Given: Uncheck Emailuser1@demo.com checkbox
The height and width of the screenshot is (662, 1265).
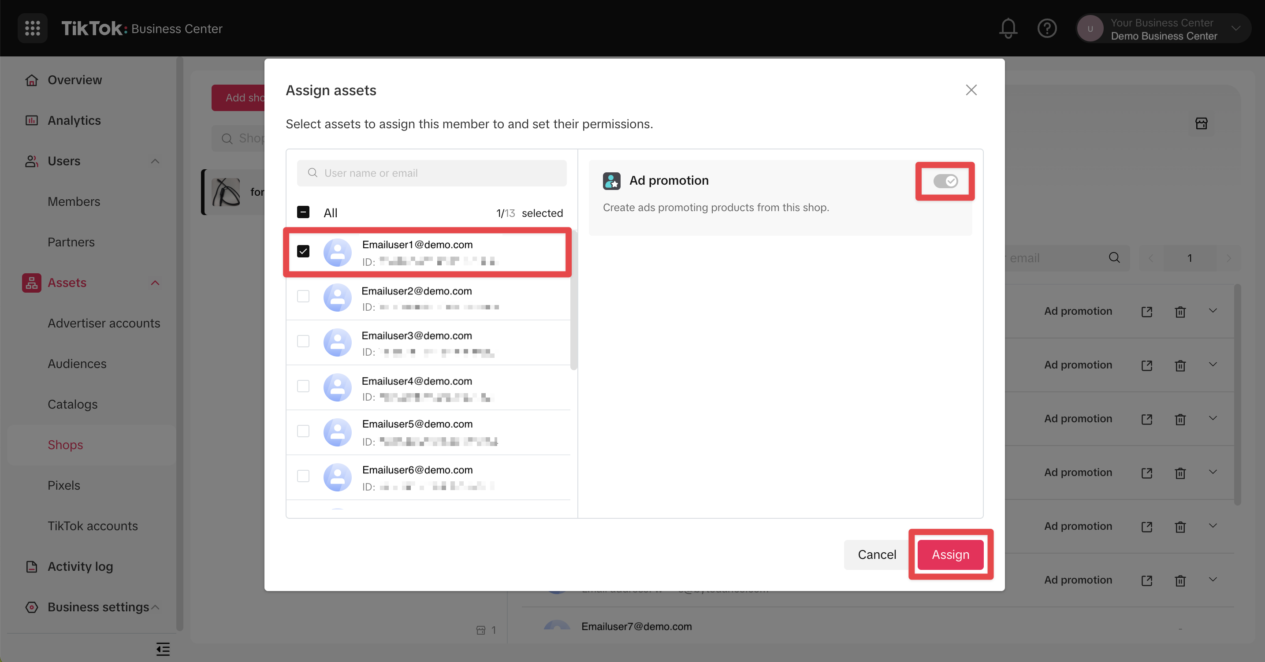Looking at the screenshot, I should [303, 251].
